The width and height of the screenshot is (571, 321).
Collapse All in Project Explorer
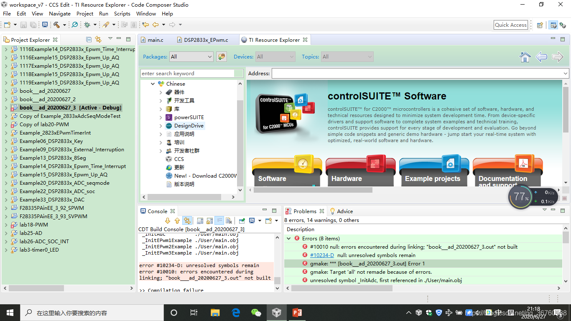[x=89, y=40]
